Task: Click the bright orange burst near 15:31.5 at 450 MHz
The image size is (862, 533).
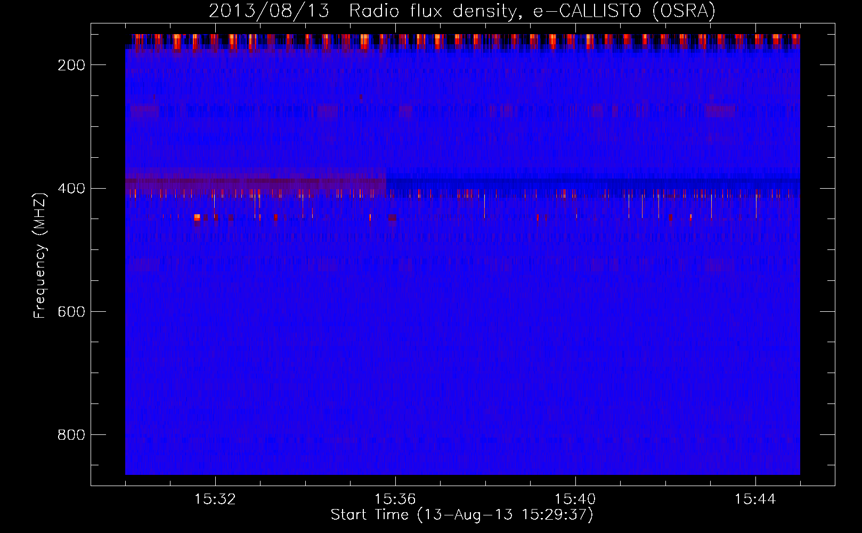Action: pos(197,217)
